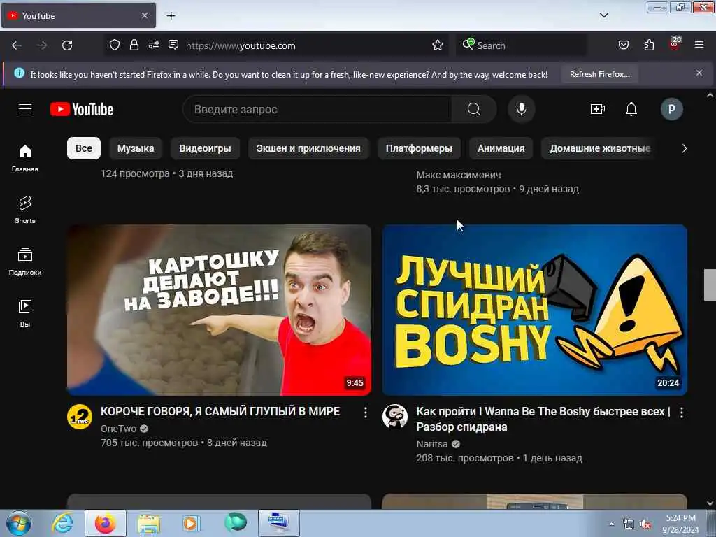Viewport: 716px width, 537px height.
Task: Select the Музыка filter chip
Action: [x=136, y=148]
